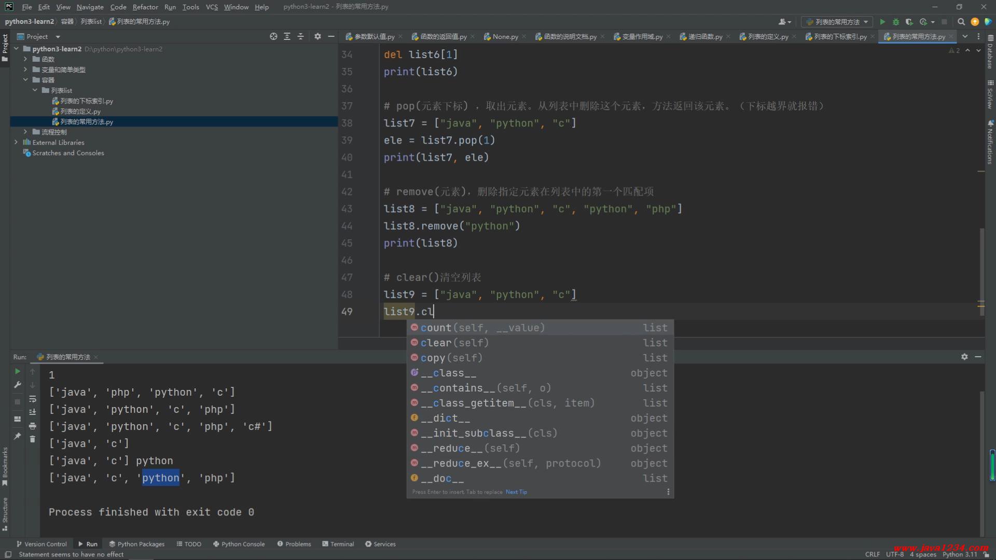
Task: Toggle Pin Tab icon in Run panel
Action: pos(17,436)
